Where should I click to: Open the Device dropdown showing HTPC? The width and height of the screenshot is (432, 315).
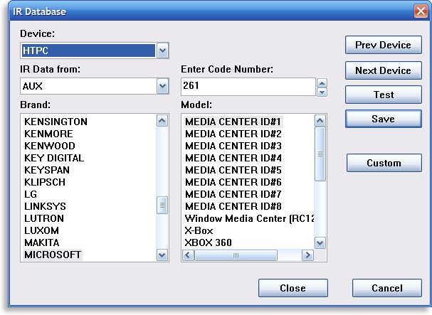pyautogui.click(x=94, y=50)
